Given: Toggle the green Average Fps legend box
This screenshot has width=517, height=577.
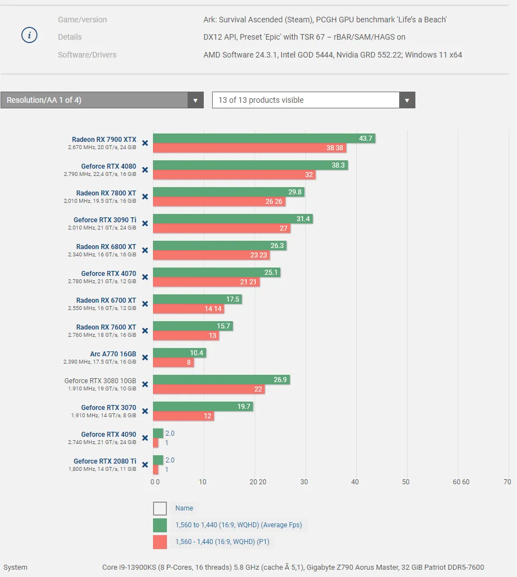Looking at the screenshot, I should point(160,525).
